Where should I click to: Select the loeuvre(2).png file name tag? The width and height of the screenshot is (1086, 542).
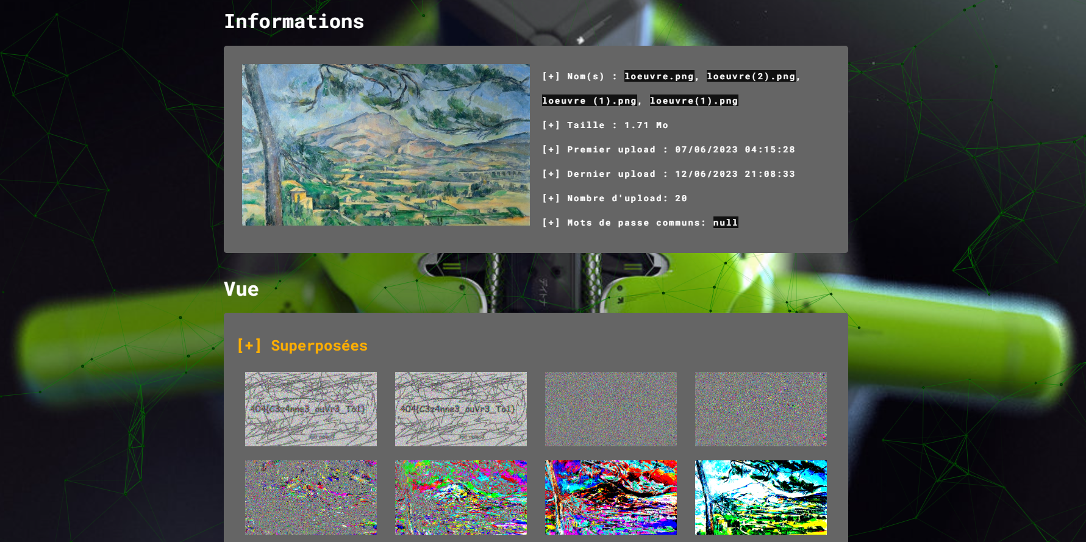coord(751,76)
